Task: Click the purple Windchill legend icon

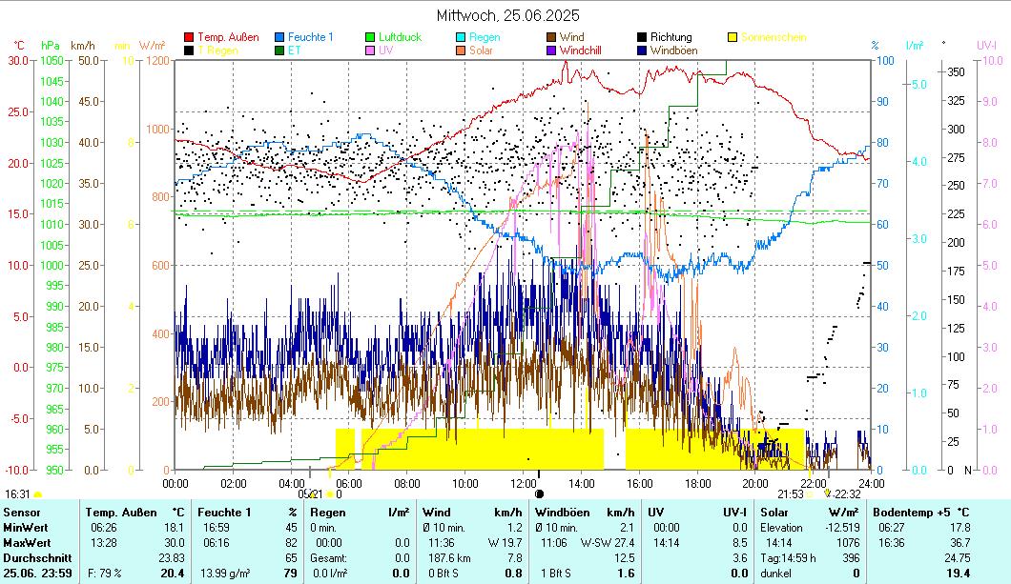Action: (551, 50)
